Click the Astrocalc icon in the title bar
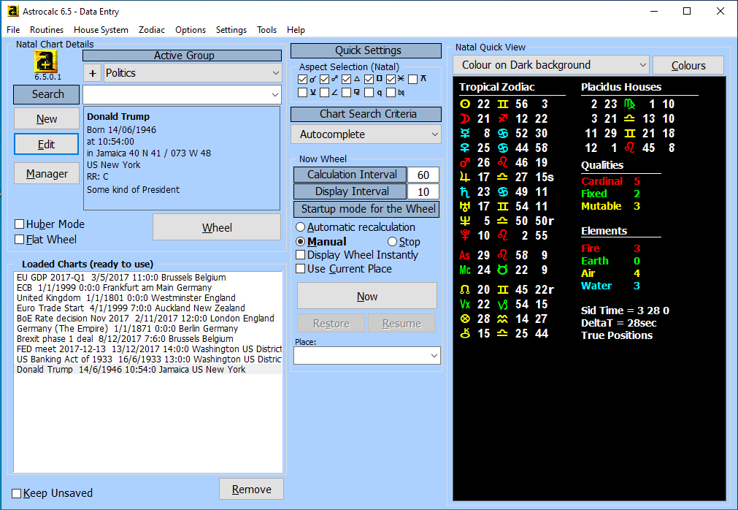This screenshot has height=510, width=738. click(12, 11)
